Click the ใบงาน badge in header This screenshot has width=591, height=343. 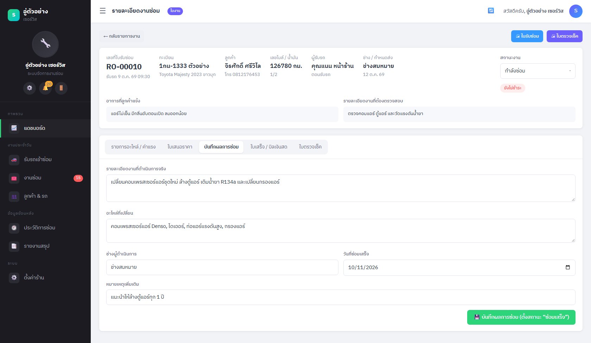click(x=175, y=11)
